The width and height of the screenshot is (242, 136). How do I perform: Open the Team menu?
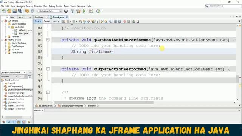point(67,6)
